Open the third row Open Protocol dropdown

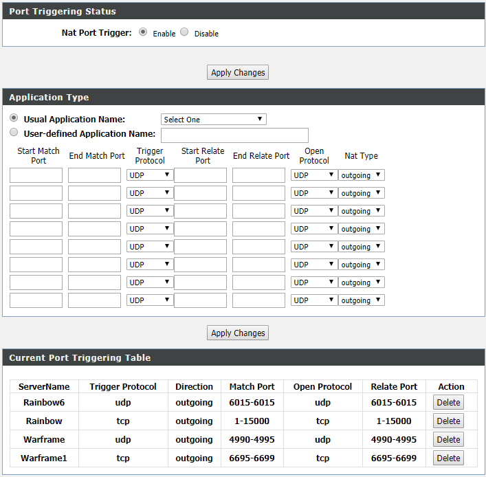[x=314, y=211]
